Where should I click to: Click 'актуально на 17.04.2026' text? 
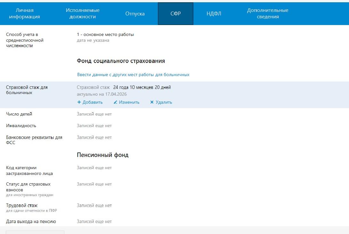(102, 94)
